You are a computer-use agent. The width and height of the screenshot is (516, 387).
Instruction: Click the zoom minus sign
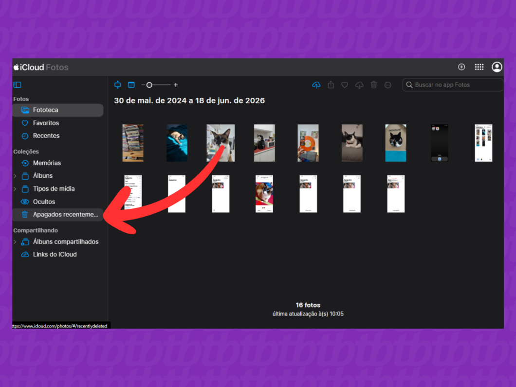pos(143,85)
